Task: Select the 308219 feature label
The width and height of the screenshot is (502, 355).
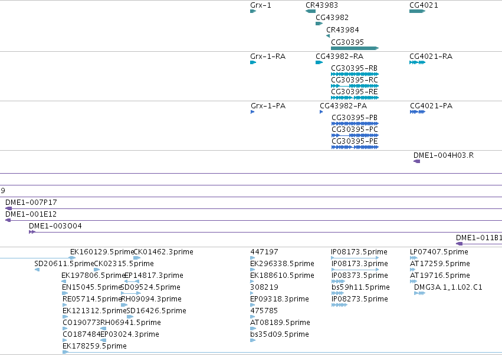Action: [264, 287]
